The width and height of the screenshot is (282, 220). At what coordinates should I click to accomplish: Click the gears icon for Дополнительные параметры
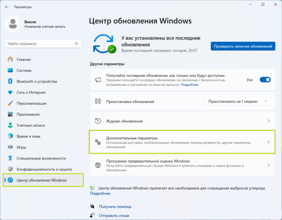coord(98,142)
